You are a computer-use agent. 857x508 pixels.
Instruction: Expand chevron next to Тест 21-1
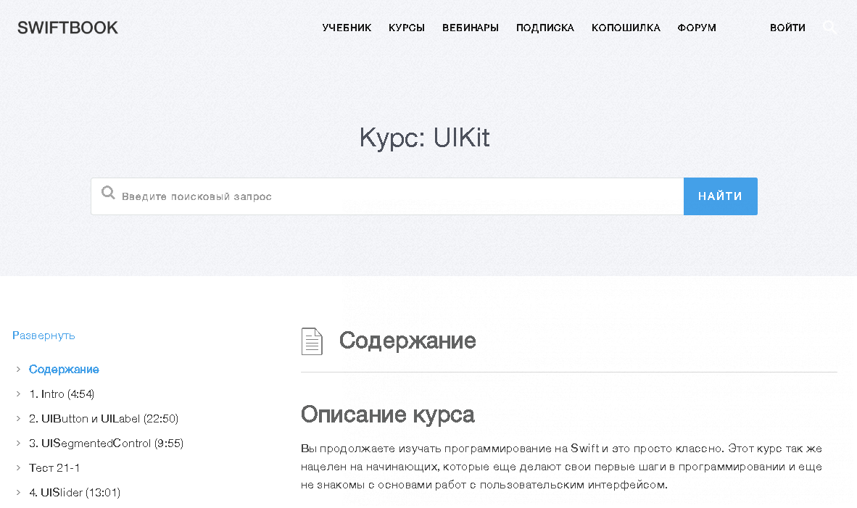click(x=18, y=468)
